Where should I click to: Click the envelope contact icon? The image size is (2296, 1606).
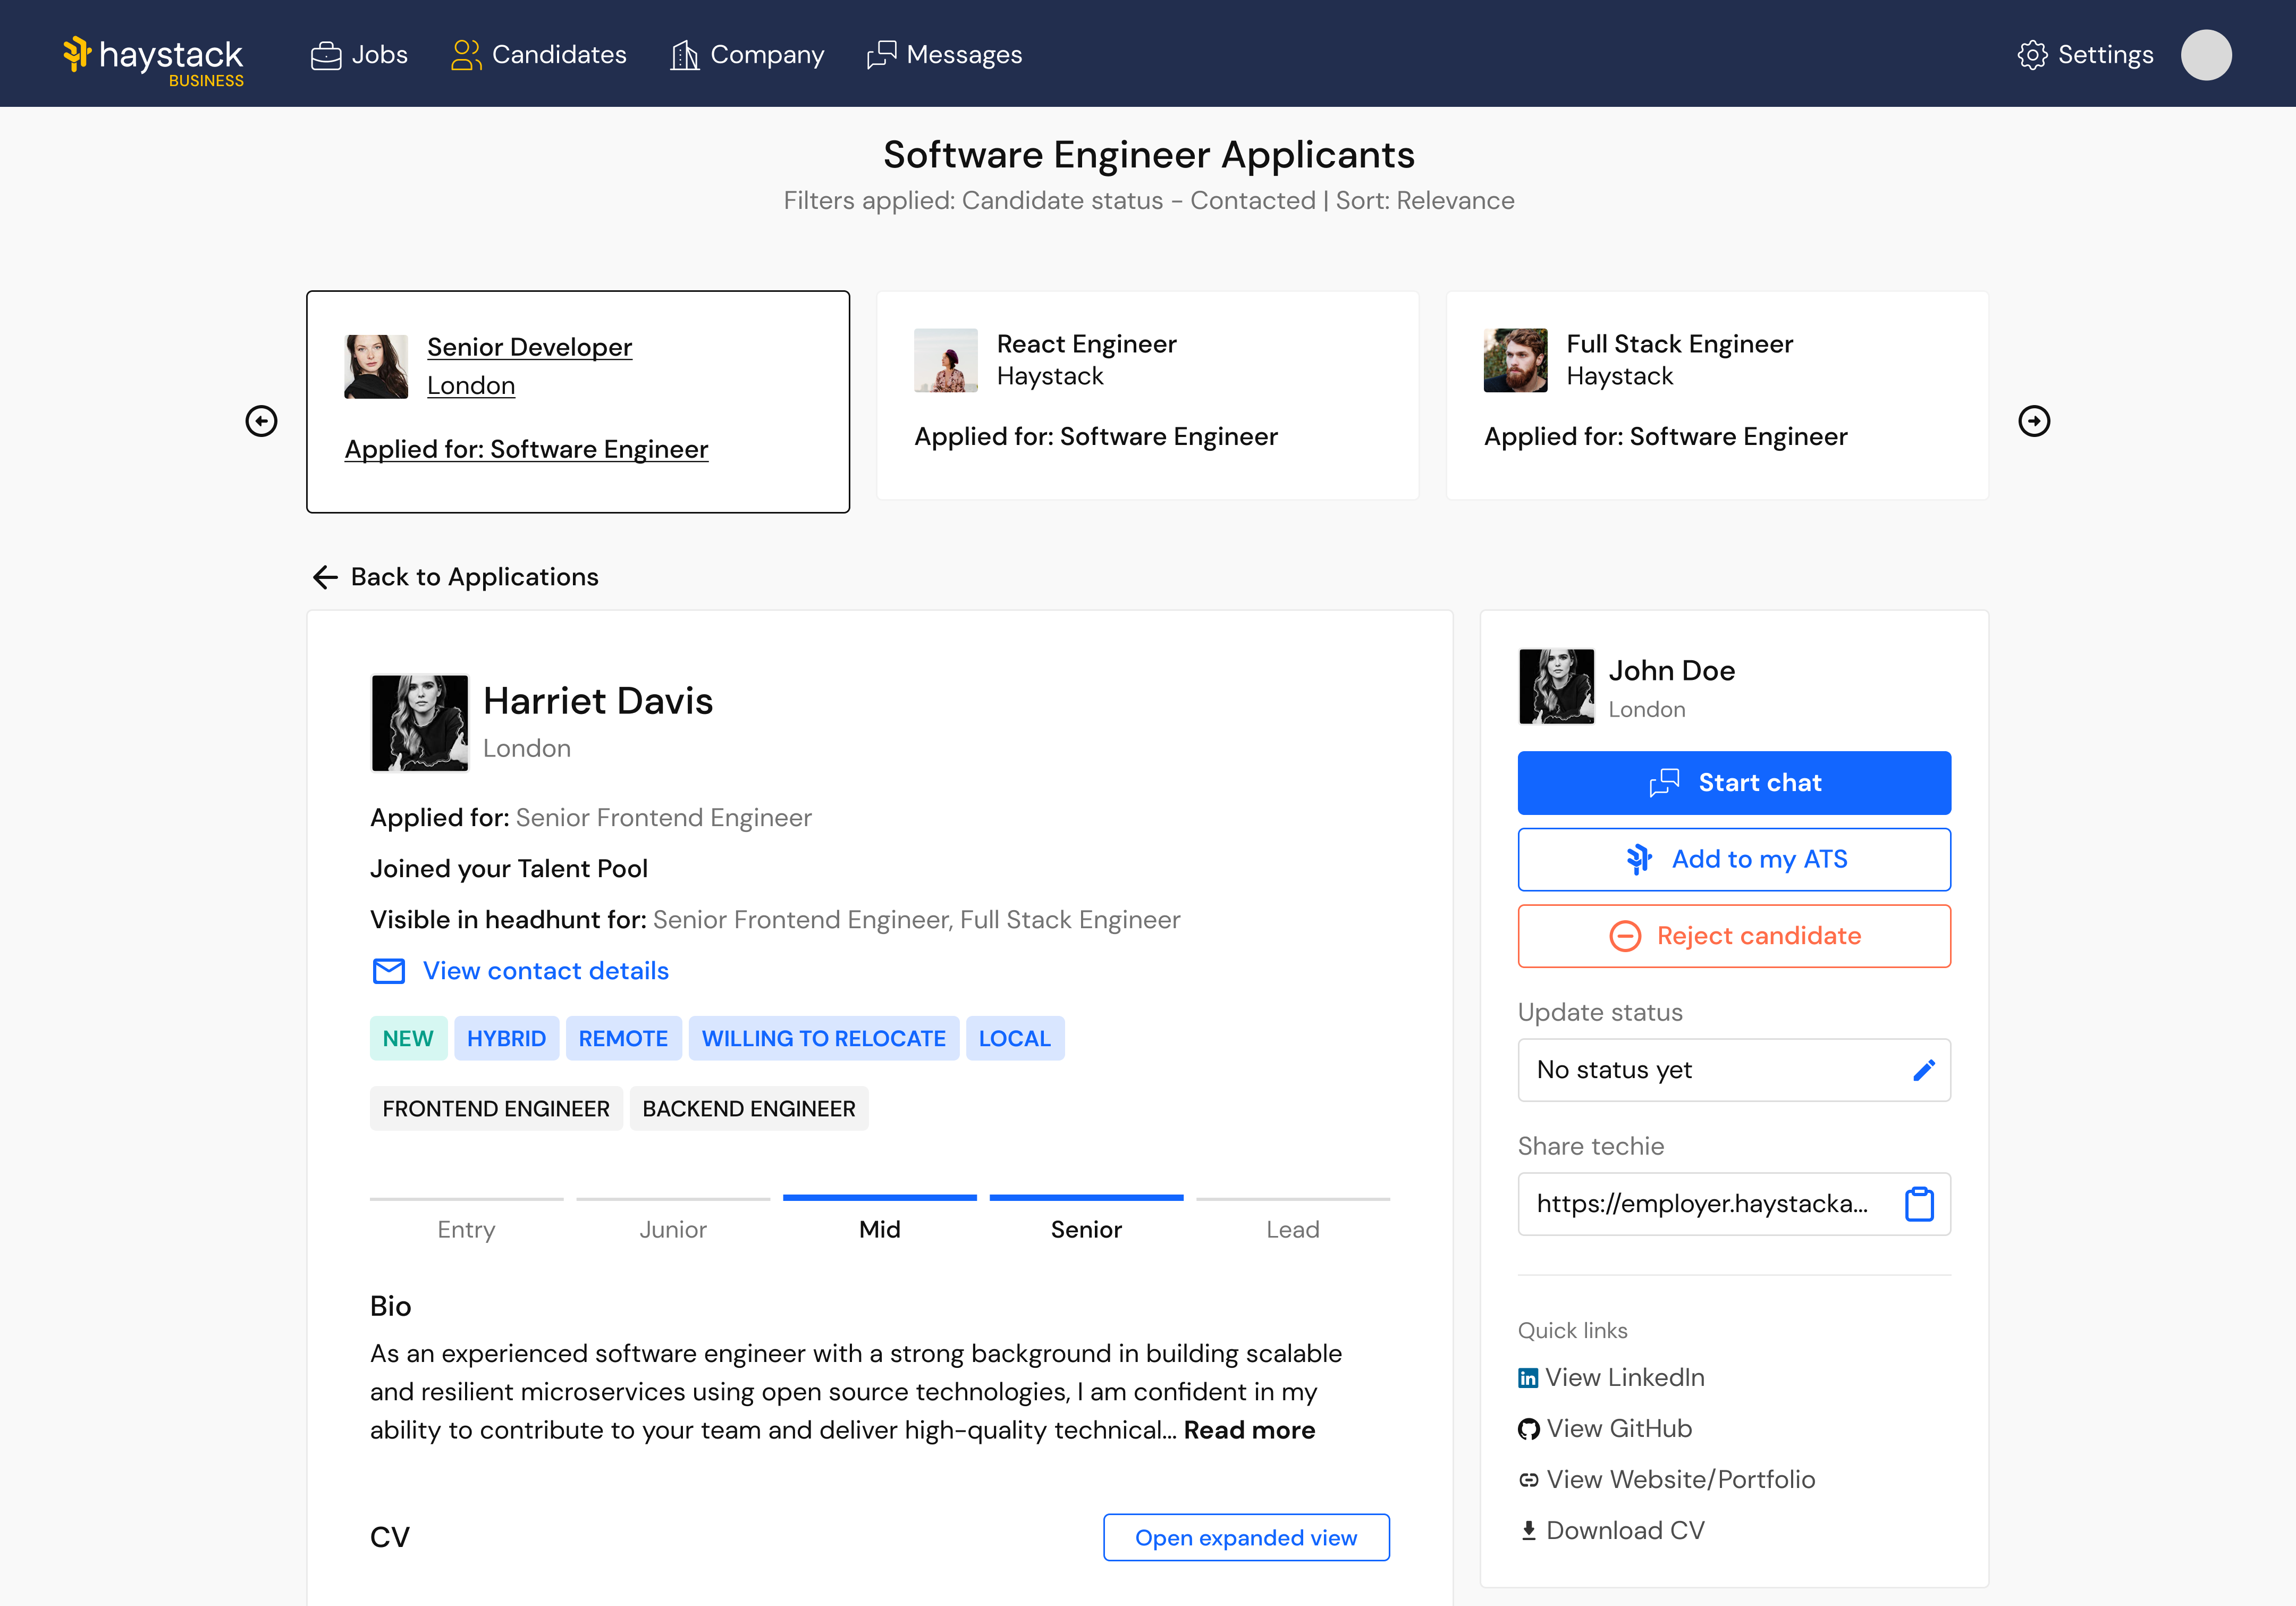(x=389, y=971)
